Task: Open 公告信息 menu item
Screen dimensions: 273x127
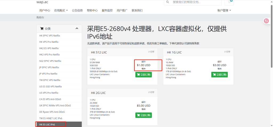Action: [77, 10]
